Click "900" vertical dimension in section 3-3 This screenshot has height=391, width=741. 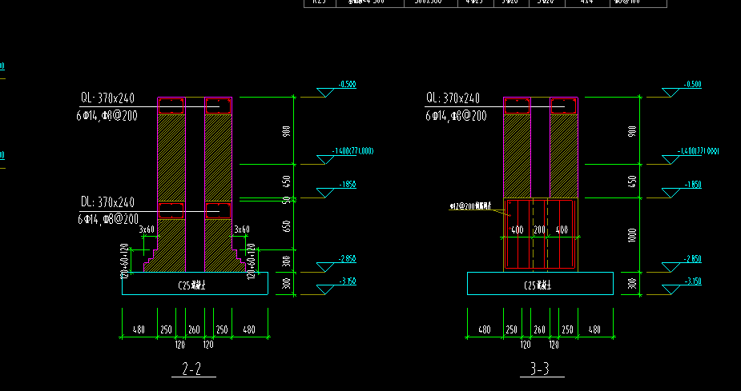633,132
